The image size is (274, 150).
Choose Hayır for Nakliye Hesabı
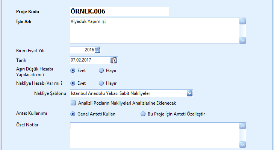(101, 83)
